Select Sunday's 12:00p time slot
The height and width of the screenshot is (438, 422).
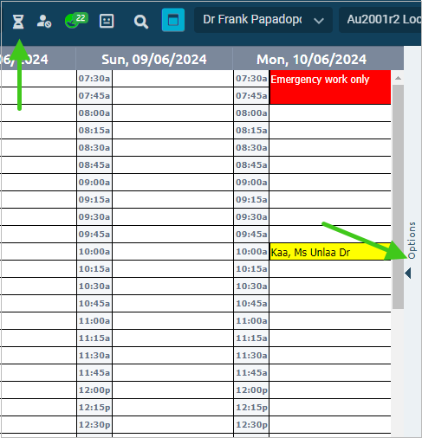pos(172,390)
